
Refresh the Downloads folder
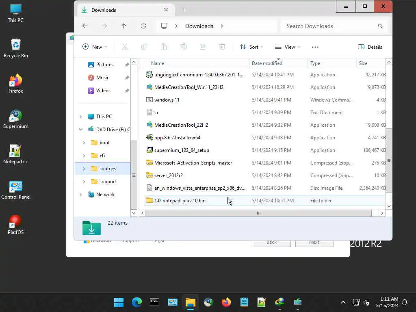coord(143,26)
